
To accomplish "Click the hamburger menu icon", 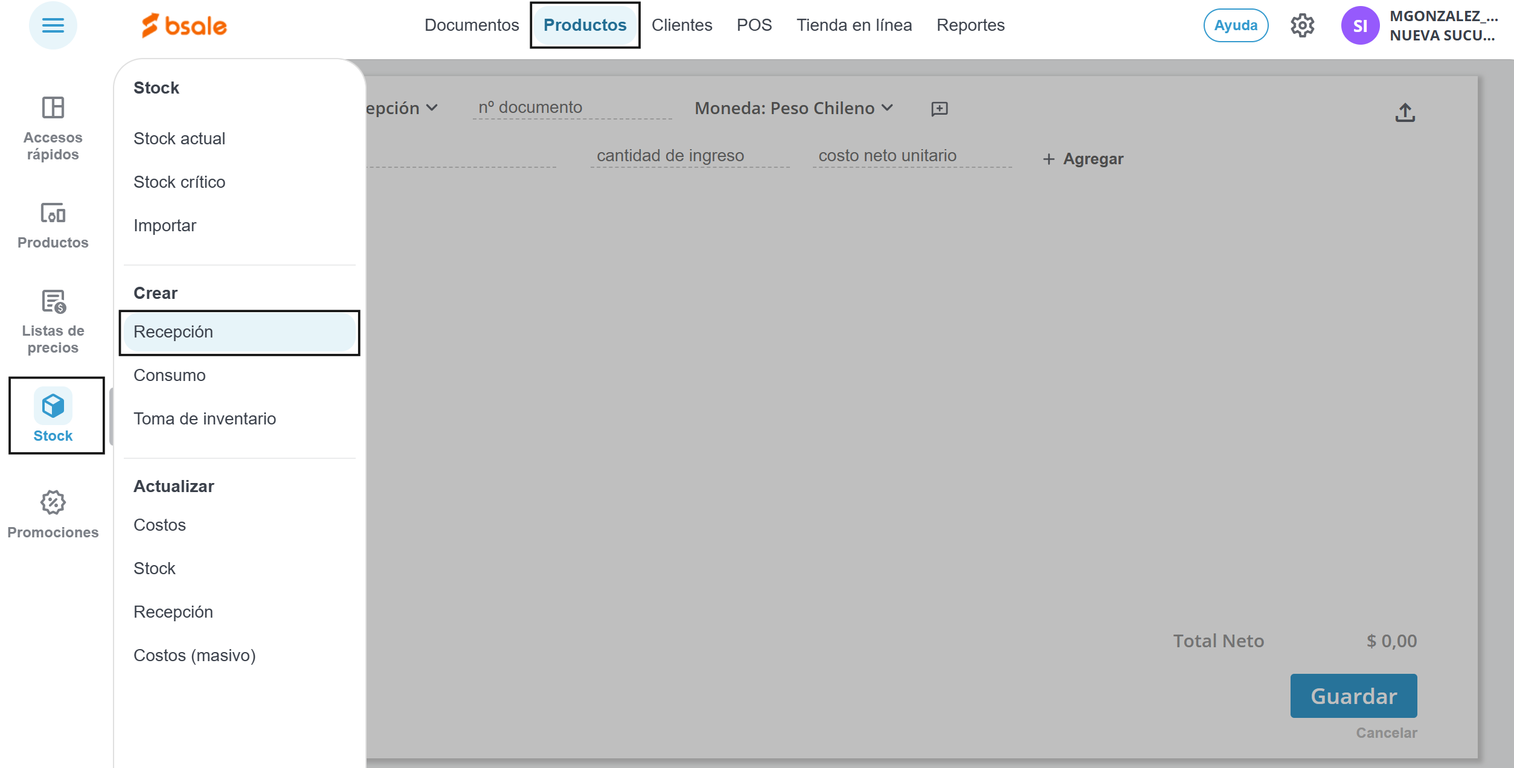I will click(x=53, y=25).
